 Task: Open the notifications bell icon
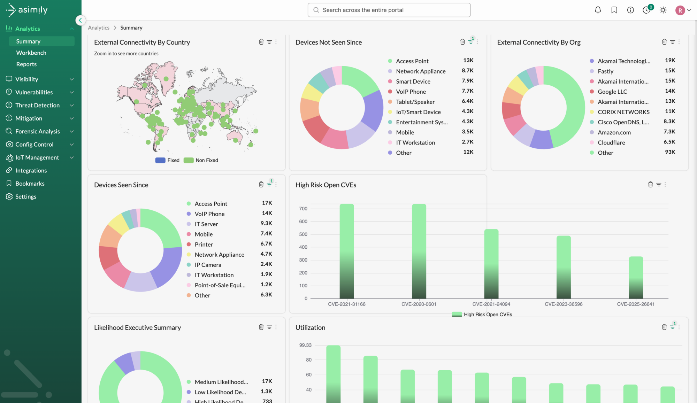point(598,10)
